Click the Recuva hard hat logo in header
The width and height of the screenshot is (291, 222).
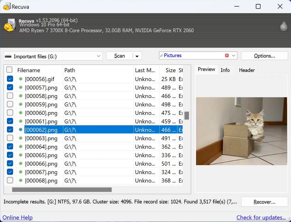click(10, 25)
